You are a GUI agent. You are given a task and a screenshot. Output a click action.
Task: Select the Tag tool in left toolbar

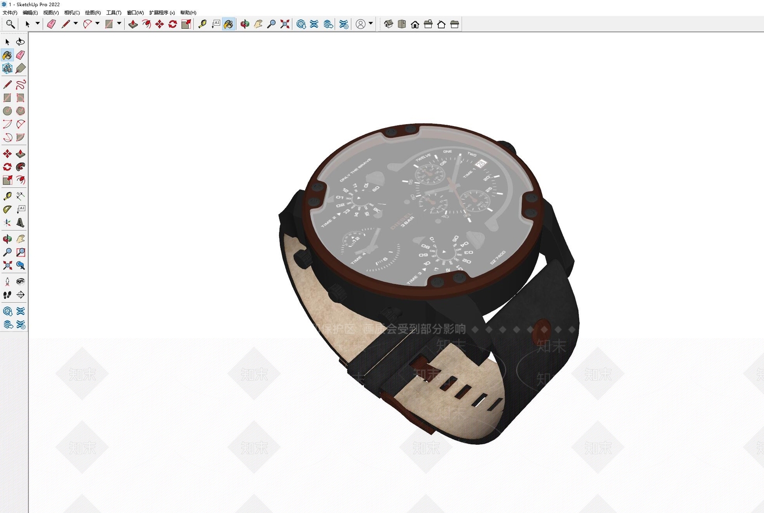point(21,69)
